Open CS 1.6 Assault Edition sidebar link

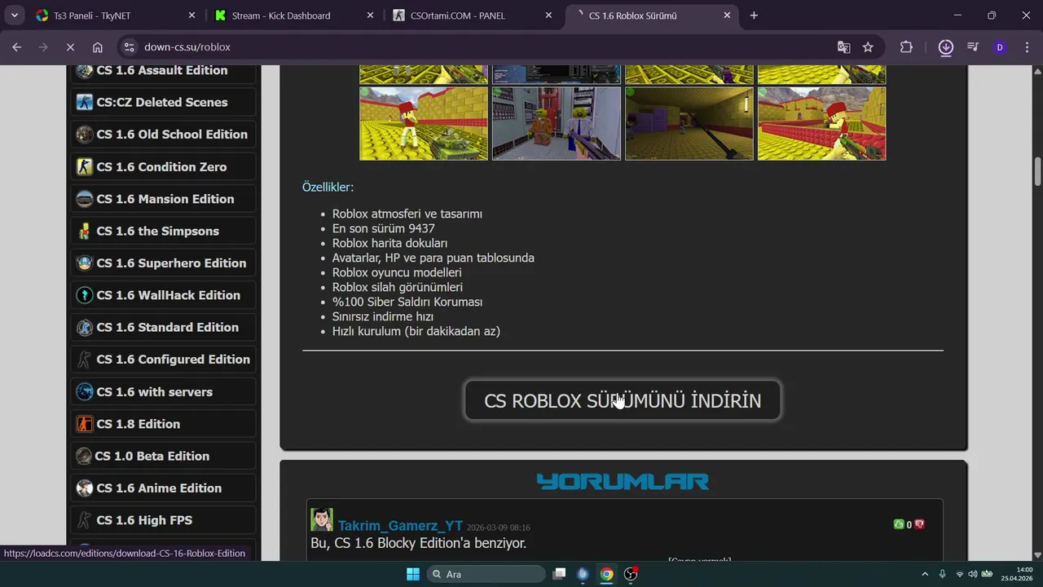pos(163,70)
